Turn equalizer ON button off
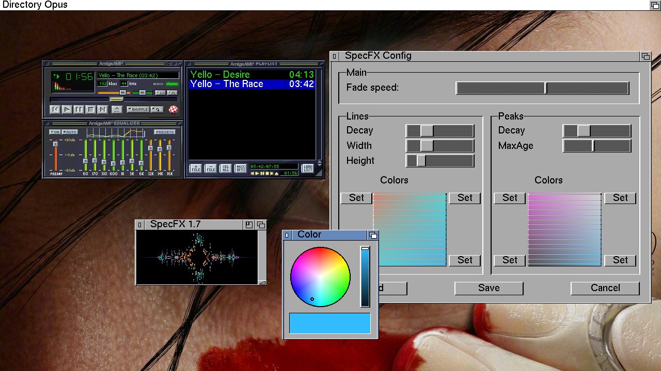 tap(55, 132)
